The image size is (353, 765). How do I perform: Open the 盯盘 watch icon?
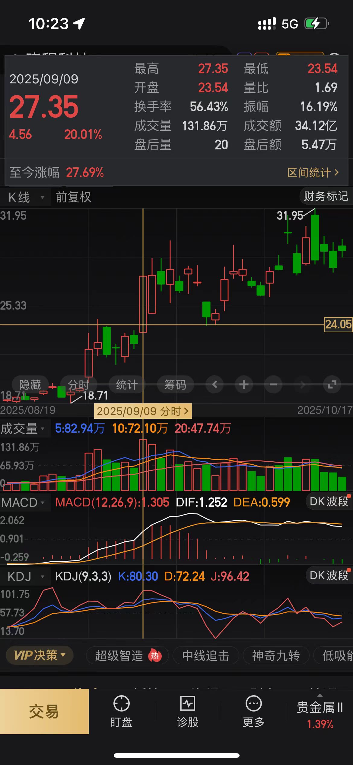(x=121, y=712)
